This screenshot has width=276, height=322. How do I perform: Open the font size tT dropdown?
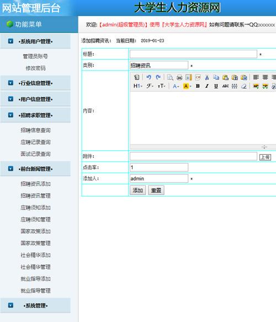coord(162,86)
